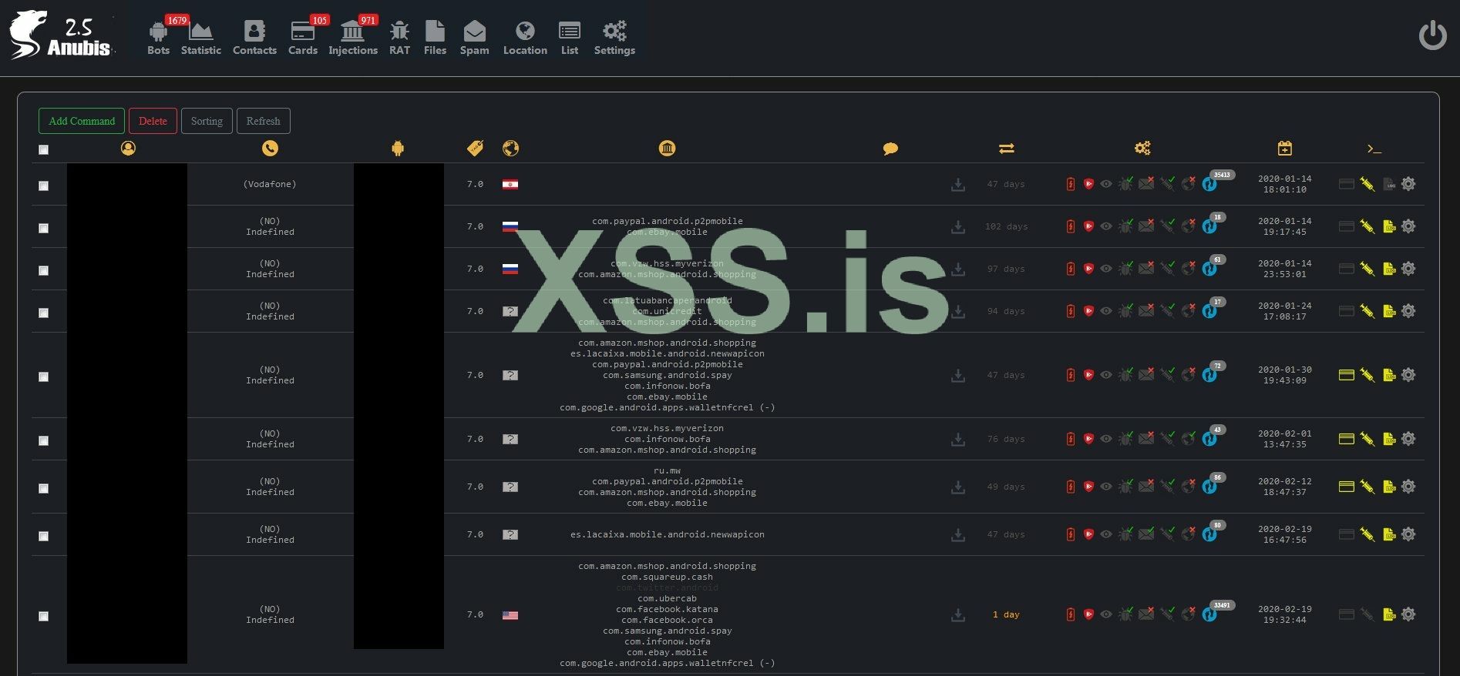1460x676 pixels.
Task: Tick the checkbox for row 2020-02-19 19:32:44
Action: pyautogui.click(x=44, y=616)
